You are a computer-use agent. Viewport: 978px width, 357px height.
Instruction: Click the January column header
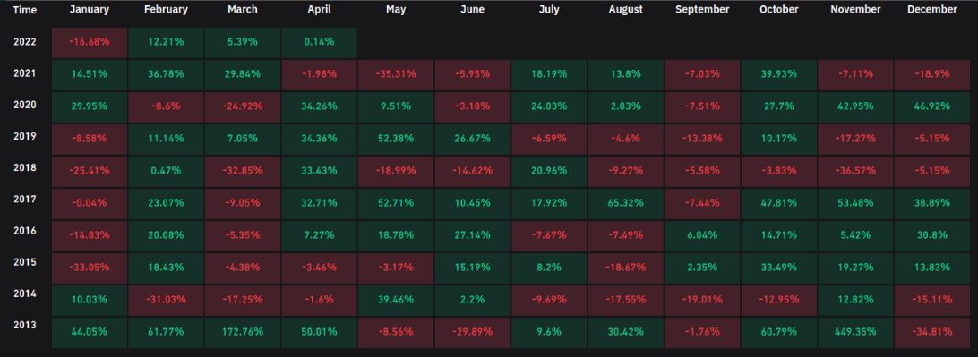[90, 10]
